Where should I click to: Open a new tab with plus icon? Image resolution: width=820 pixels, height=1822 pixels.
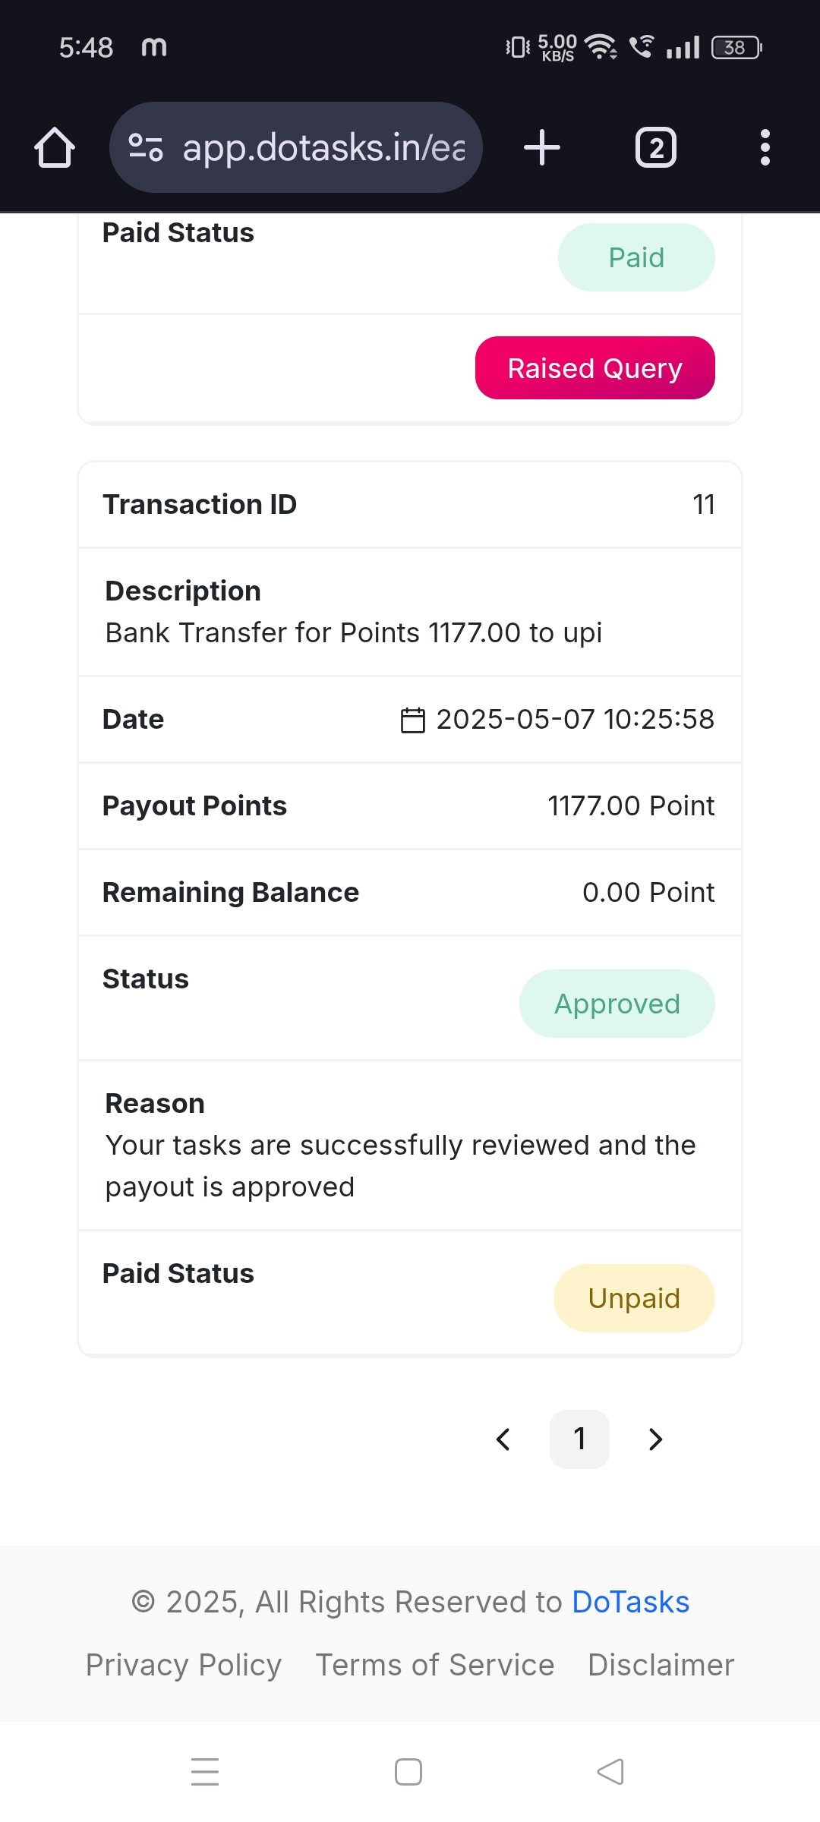click(x=542, y=147)
